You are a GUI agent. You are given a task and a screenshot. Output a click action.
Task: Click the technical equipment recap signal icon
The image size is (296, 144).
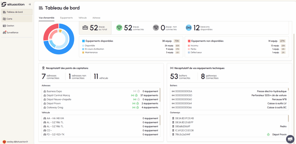[x=172, y=68]
